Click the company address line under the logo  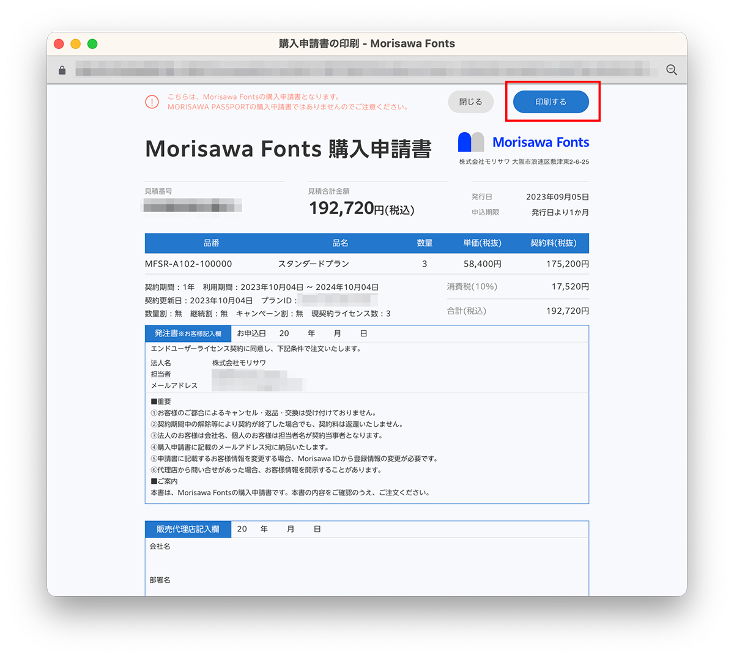point(524,162)
